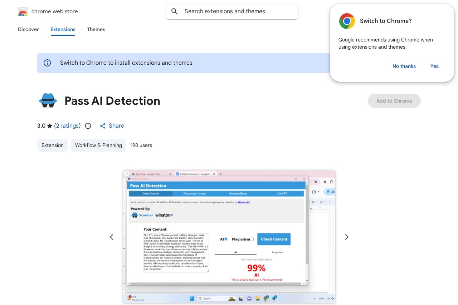Image resolution: width=458 pixels, height=305 pixels.
Task: Switch to the Extensions tab
Action: click(63, 29)
